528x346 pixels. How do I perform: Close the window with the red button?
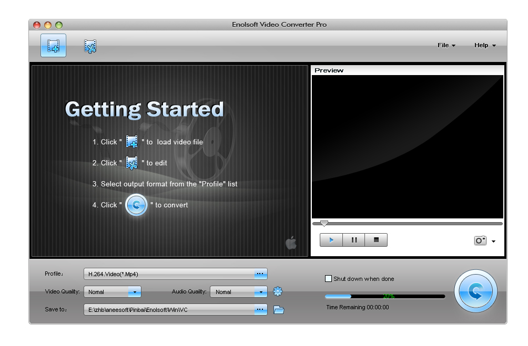37,25
